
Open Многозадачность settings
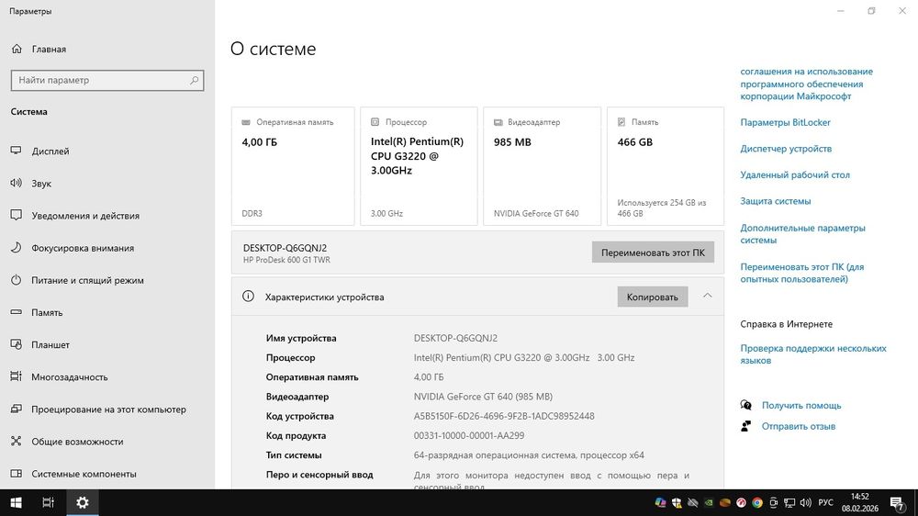coord(69,376)
